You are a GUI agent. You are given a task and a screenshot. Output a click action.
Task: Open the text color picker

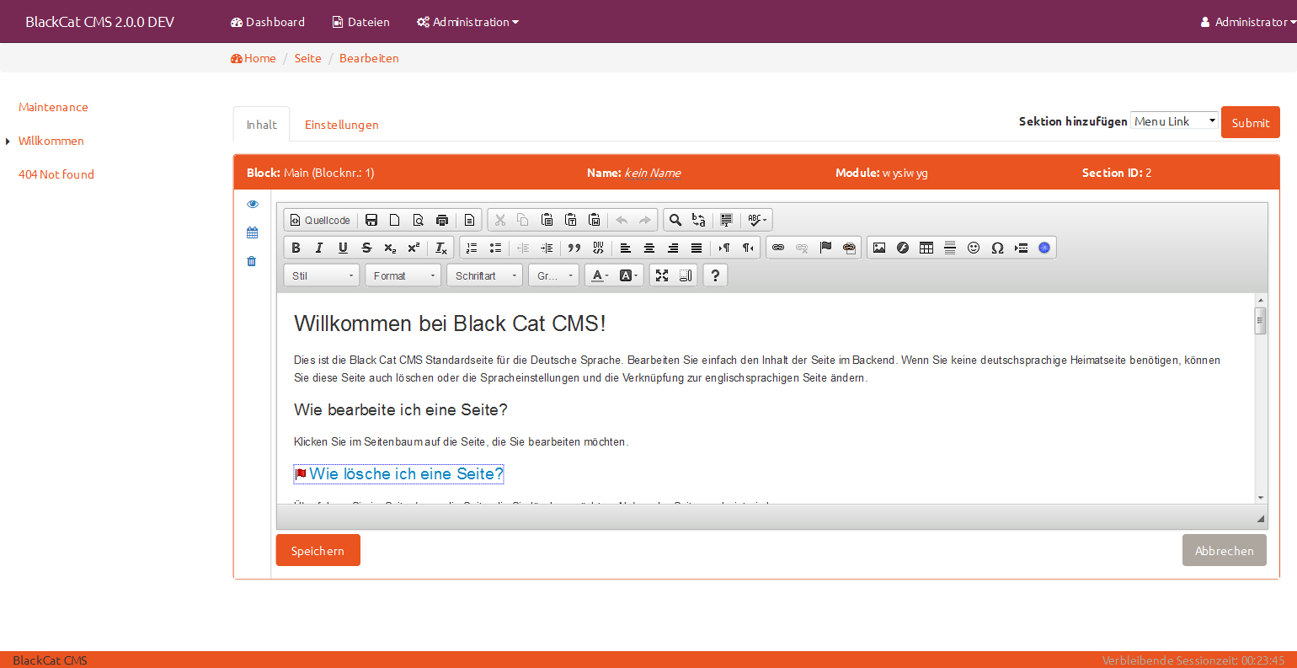tap(599, 275)
